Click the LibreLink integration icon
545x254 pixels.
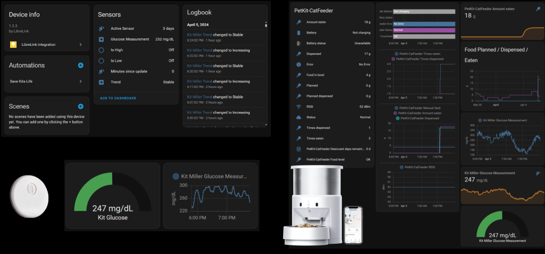13,44
